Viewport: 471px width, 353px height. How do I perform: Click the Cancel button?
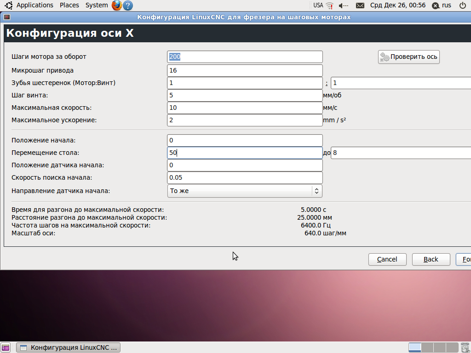coord(387,259)
